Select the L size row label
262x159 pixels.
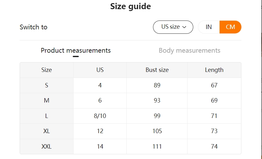[47, 116]
